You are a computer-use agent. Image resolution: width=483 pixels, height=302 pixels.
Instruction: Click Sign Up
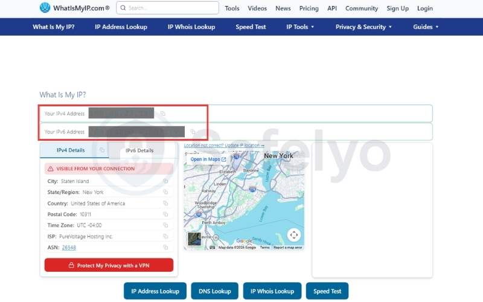[398, 8]
